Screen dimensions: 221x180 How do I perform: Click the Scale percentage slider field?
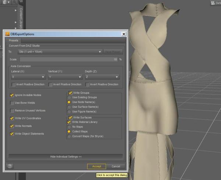click(x=69, y=59)
